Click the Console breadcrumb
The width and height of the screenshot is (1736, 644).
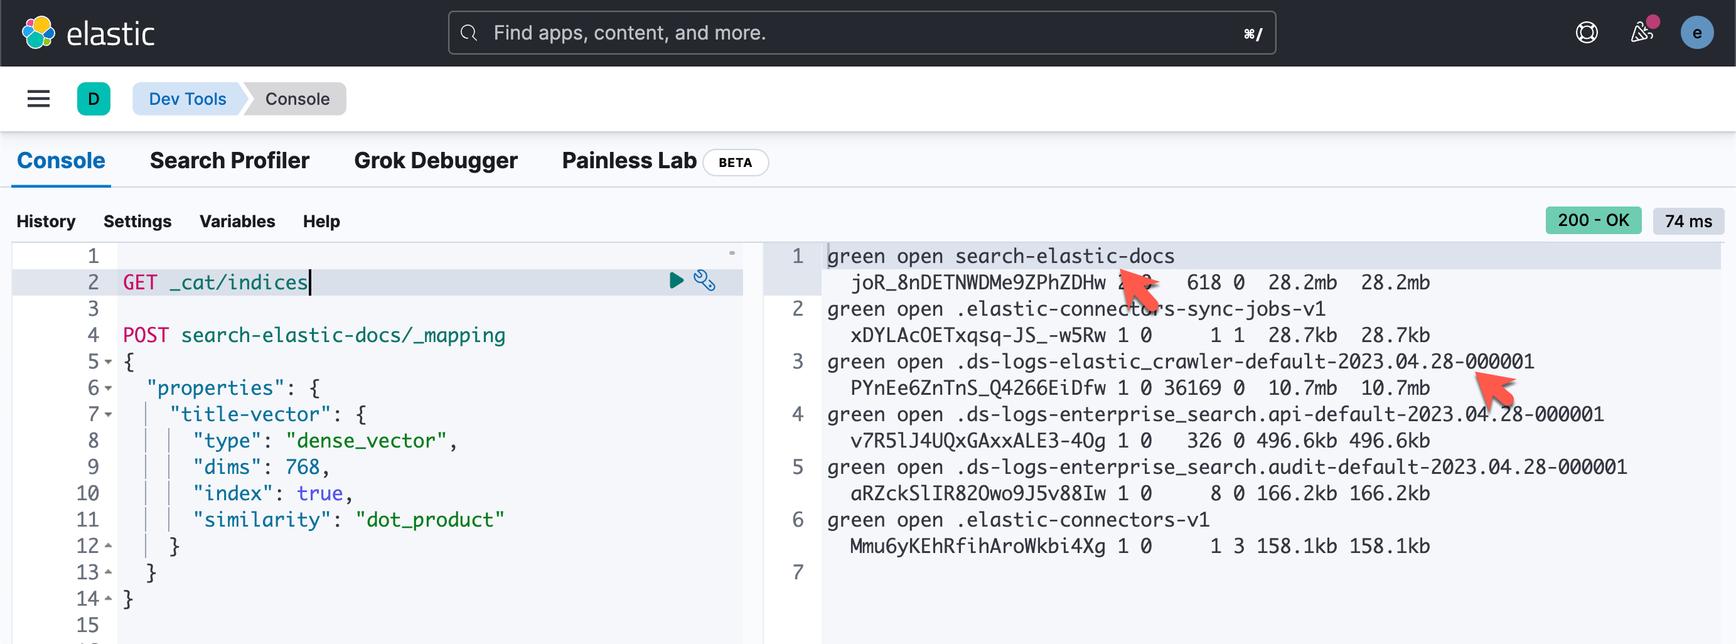[x=297, y=99]
